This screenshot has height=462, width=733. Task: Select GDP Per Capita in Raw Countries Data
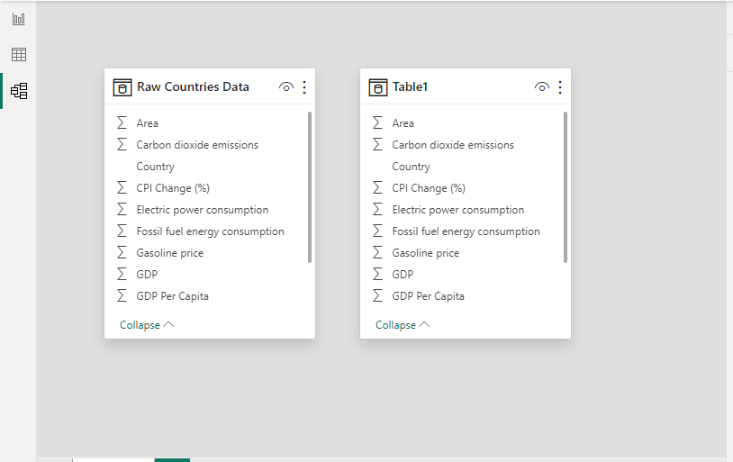(173, 296)
